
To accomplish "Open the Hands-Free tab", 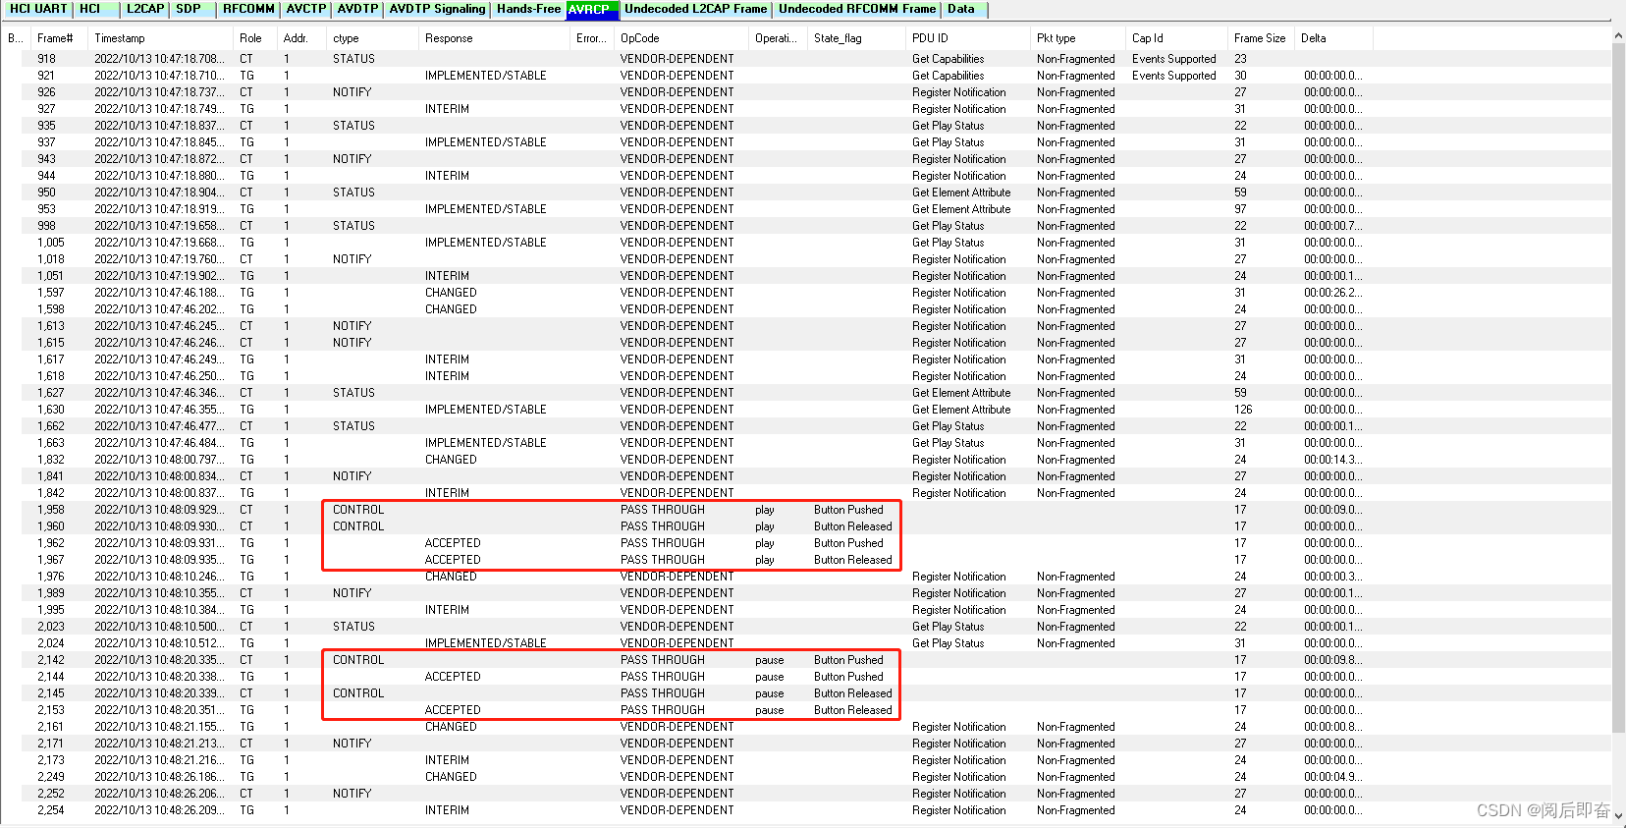I will [528, 9].
